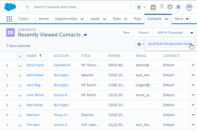The image size is (197, 131).
Task: Click the Favorites star icon
Action: 139,7
